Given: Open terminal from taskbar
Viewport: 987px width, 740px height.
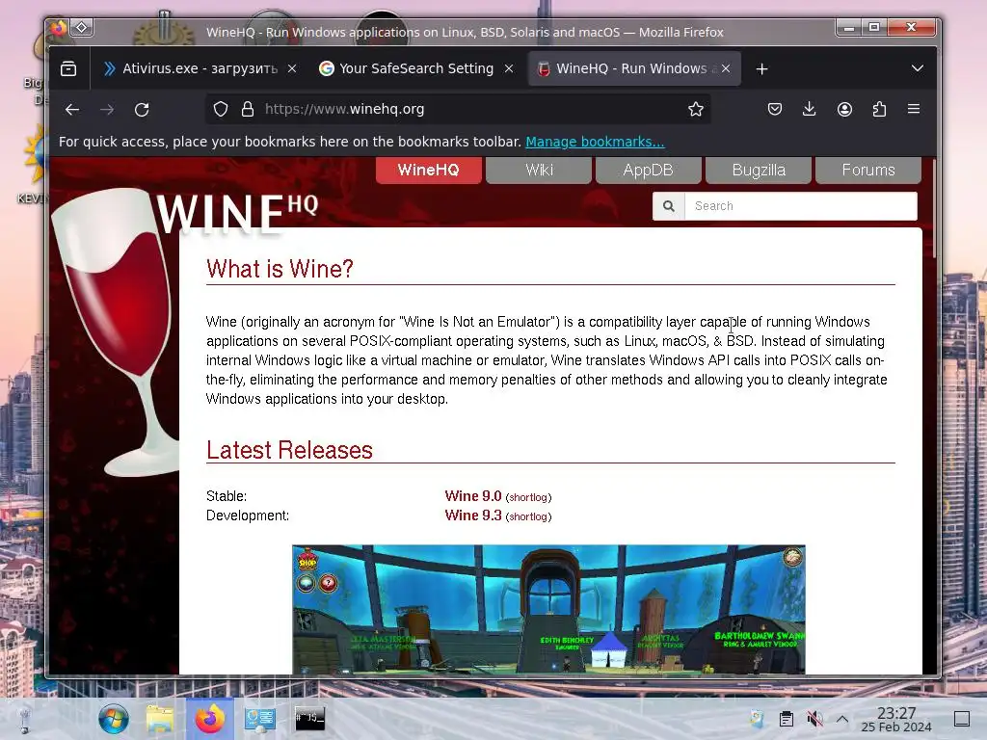Looking at the screenshot, I should coord(309,719).
